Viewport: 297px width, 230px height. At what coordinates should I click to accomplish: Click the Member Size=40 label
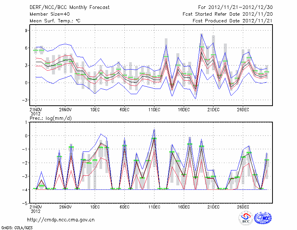tap(47, 14)
